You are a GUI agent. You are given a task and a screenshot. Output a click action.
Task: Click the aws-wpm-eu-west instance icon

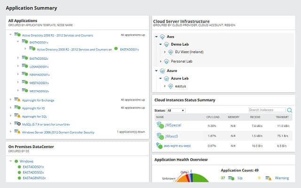[159, 145]
